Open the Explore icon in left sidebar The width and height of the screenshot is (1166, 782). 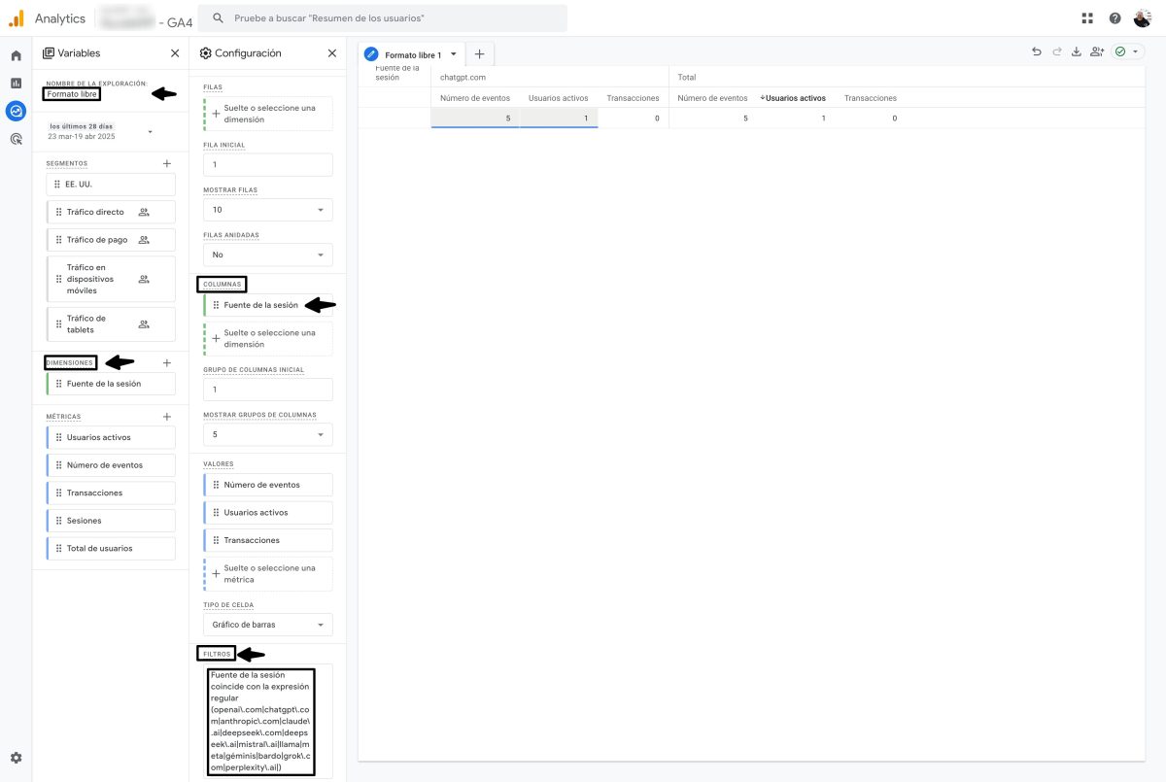(x=16, y=111)
